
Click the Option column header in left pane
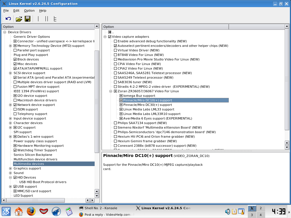48,27
